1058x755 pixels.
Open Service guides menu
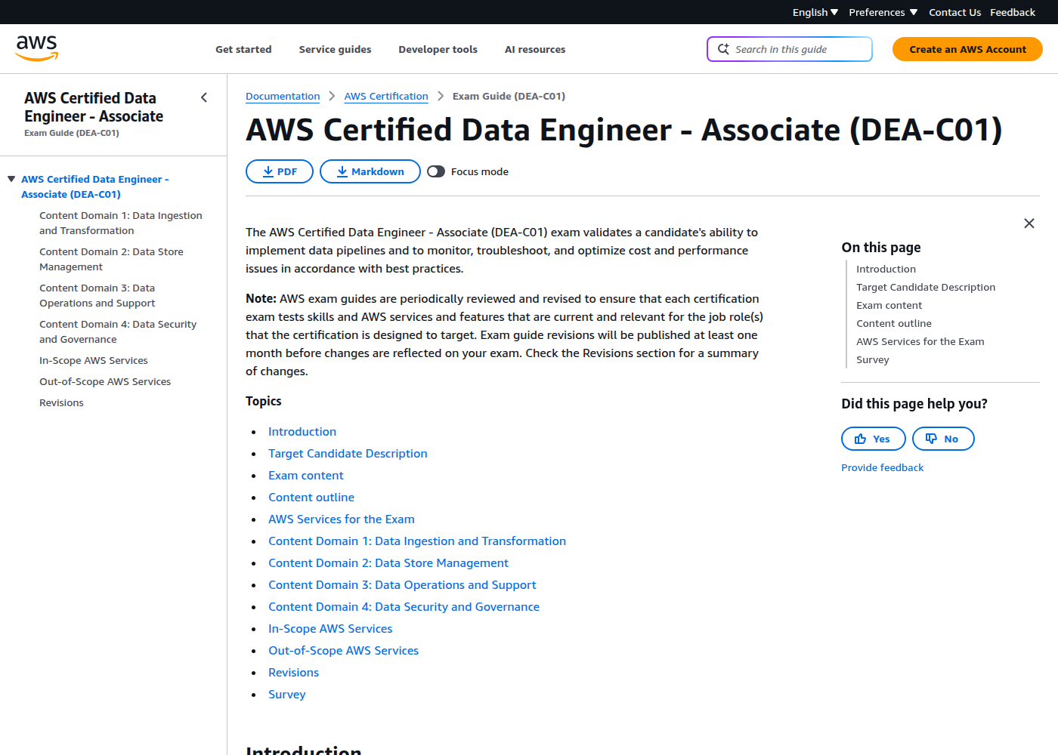335,49
